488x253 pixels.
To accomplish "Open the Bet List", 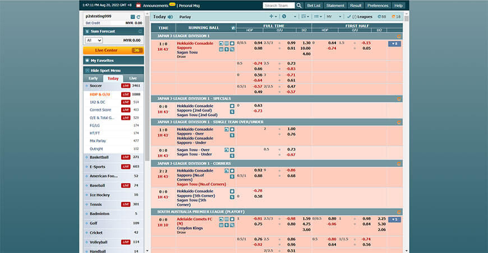I will point(314,6).
